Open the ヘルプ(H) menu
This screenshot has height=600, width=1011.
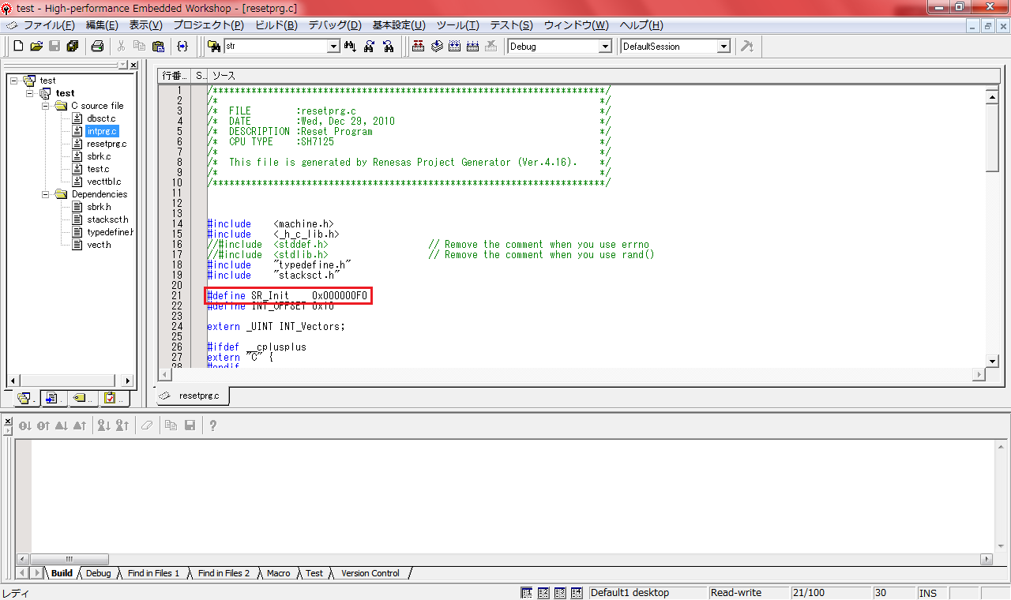[643, 25]
